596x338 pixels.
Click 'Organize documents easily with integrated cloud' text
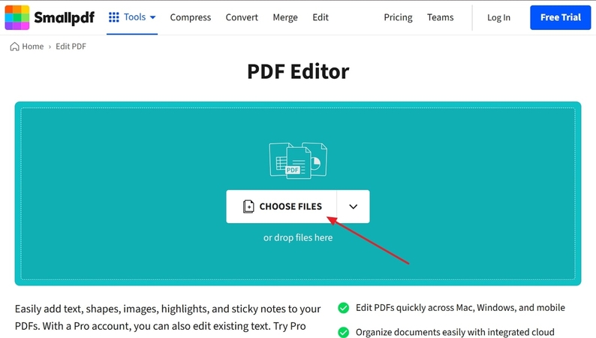point(455,332)
